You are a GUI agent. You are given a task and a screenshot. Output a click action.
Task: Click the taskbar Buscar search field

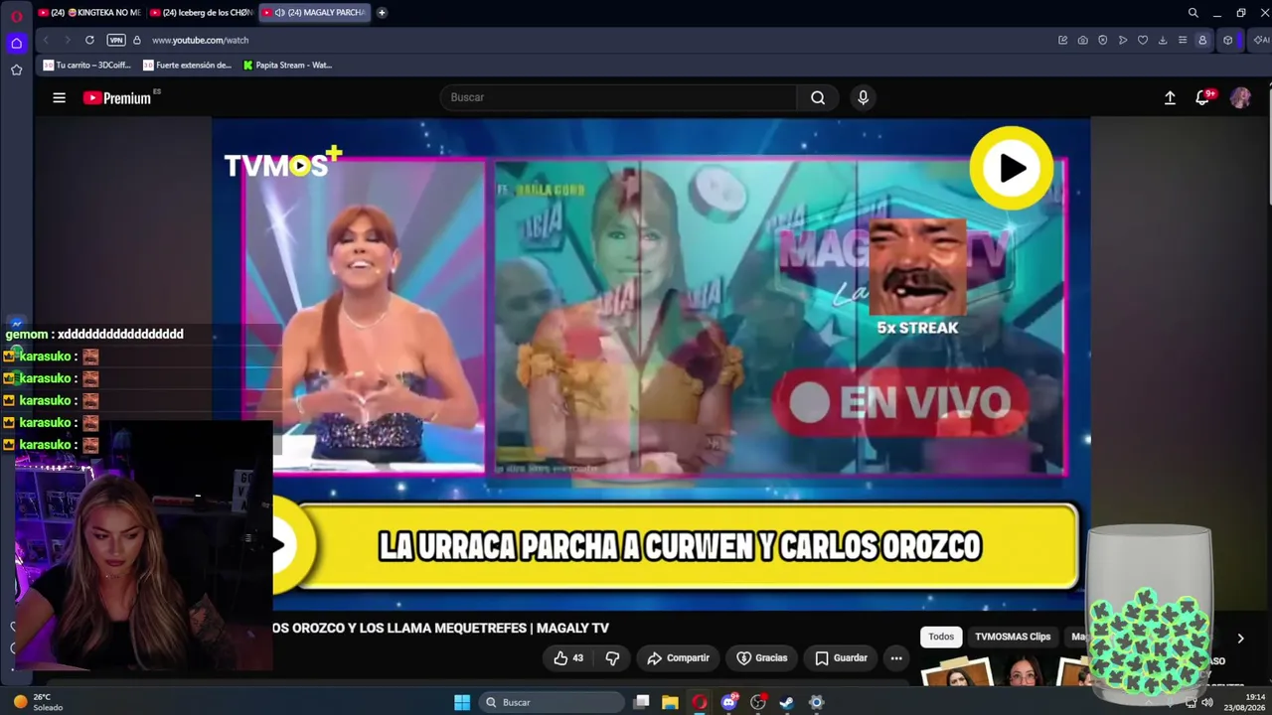coord(552,702)
